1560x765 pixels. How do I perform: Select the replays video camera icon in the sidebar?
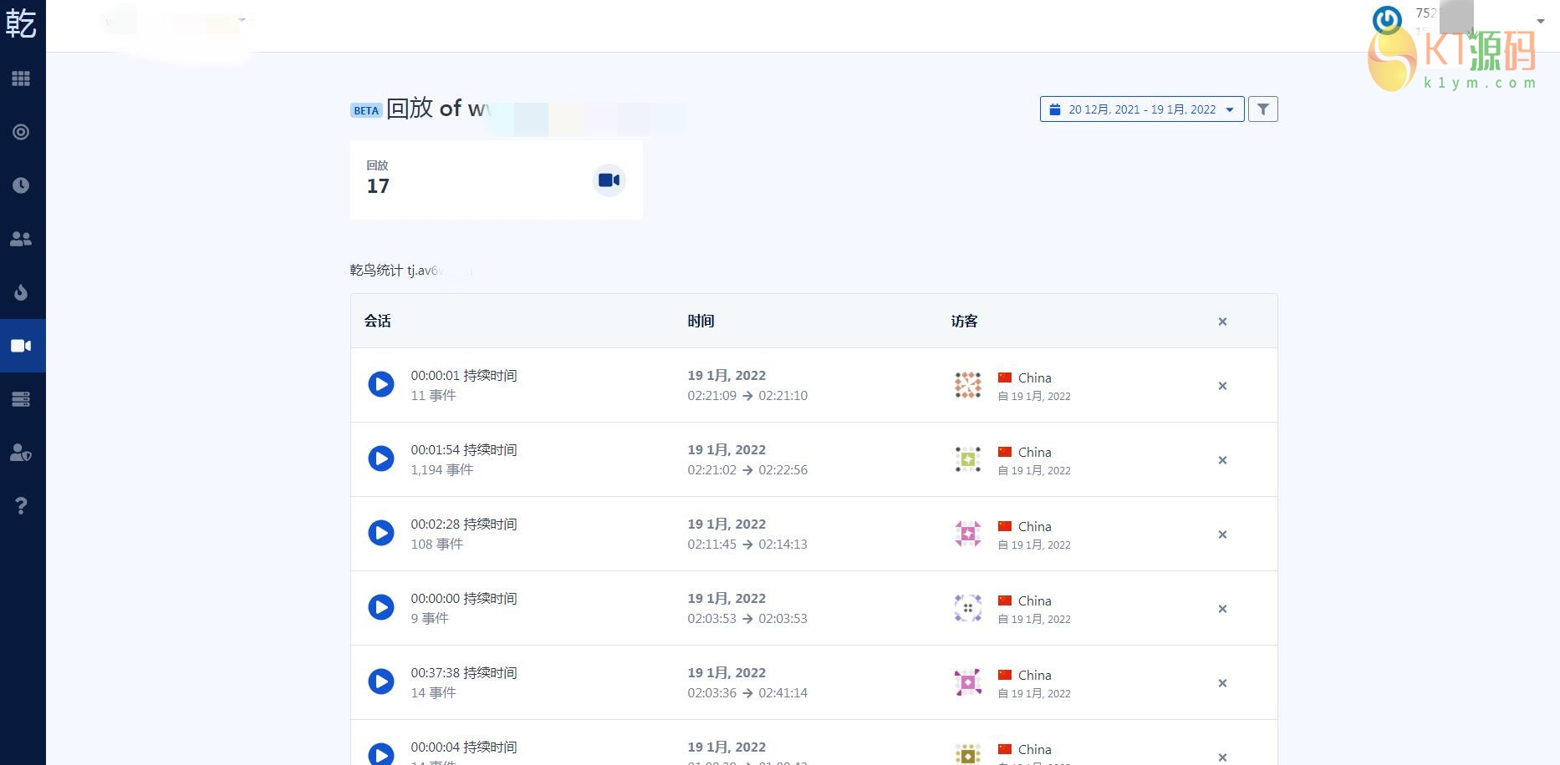(21, 346)
